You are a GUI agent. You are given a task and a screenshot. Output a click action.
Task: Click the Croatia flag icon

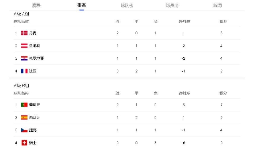[24, 58]
